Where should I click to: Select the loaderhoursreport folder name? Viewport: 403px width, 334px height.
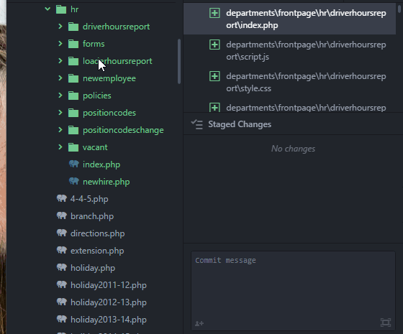117,61
